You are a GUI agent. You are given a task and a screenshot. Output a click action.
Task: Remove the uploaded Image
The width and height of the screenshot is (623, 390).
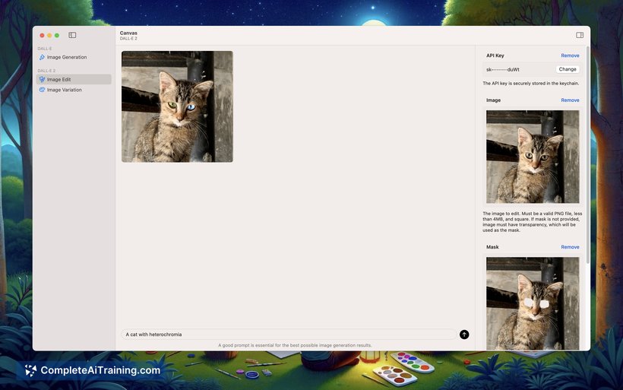[570, 100]
